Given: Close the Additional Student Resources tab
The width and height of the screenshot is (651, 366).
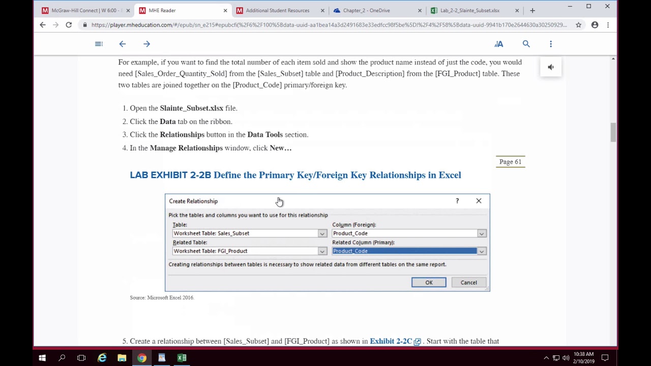Looking at the screenshot, I should click(322, 10).
